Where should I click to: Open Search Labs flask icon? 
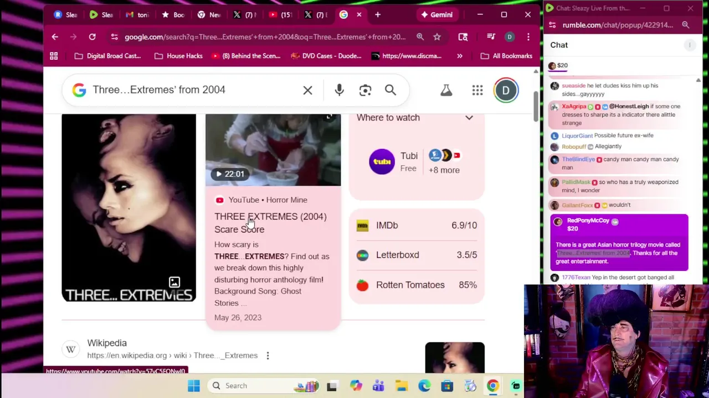point(446,90)
